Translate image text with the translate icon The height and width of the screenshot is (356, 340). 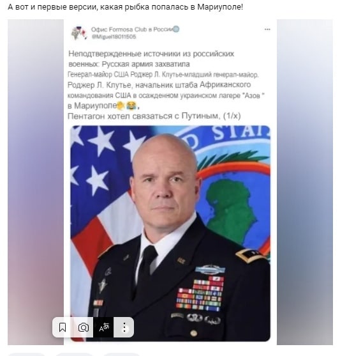pos(103,327)
